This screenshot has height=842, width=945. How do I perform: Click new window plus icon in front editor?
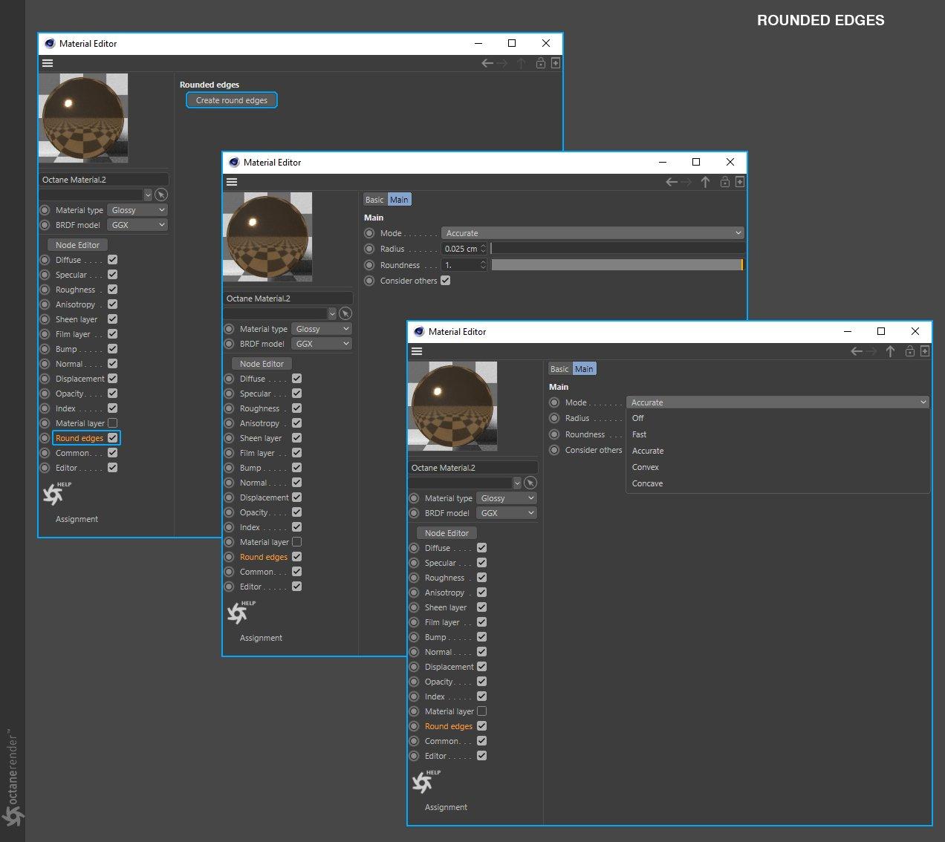point(925,351)
